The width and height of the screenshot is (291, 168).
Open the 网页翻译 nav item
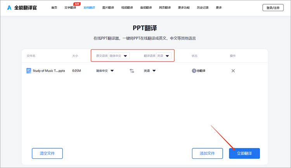165,8
